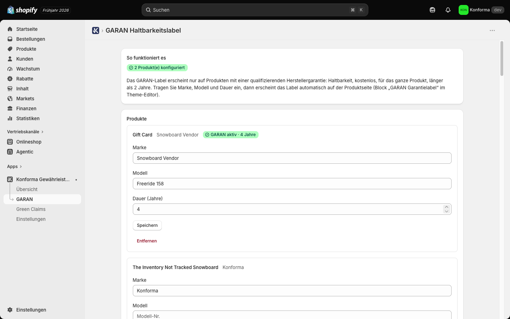Image resolution: width=510 pixels, height=319 pixels.
Task: Click the GARAN aktiv · 4 Jahre badge
Action: coord(231,135)
